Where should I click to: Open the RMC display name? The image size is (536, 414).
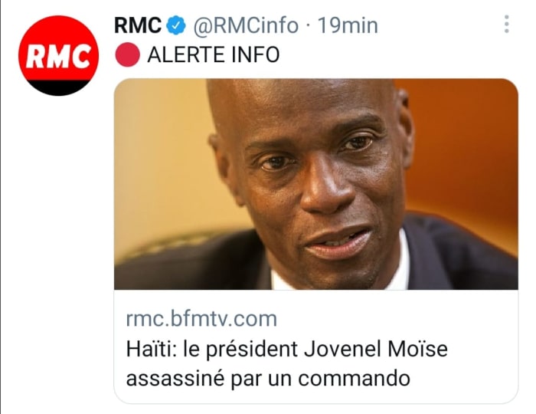click(137, 25)
